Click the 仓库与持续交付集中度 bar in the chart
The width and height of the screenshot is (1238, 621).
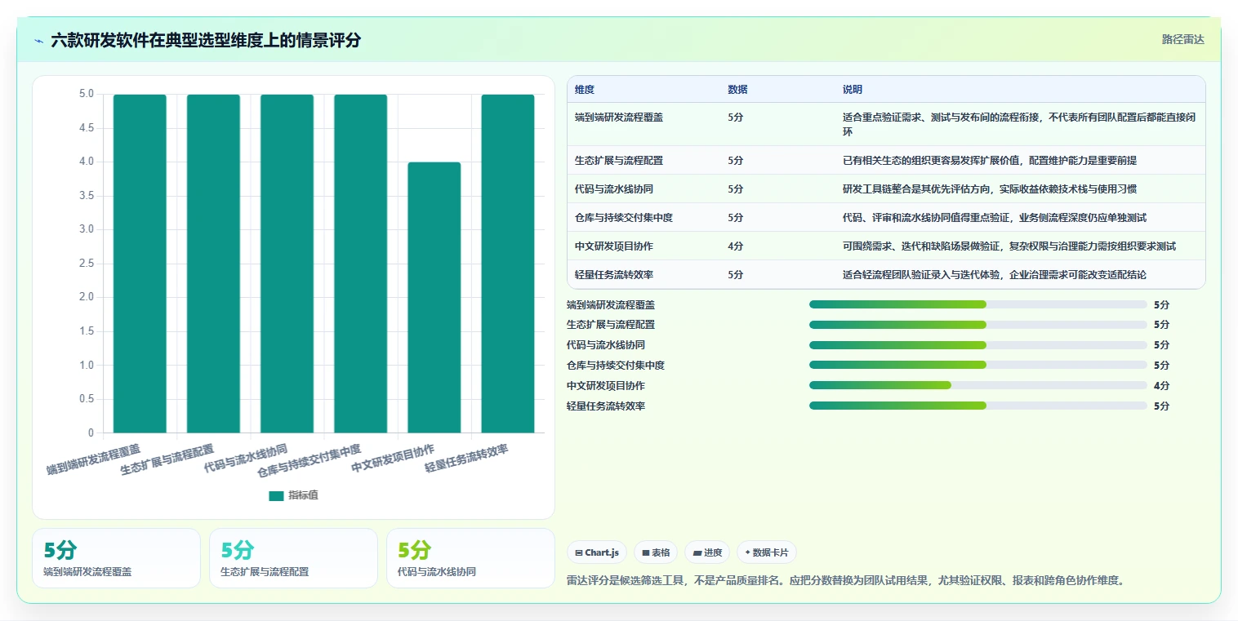click(x=360, y=264)
